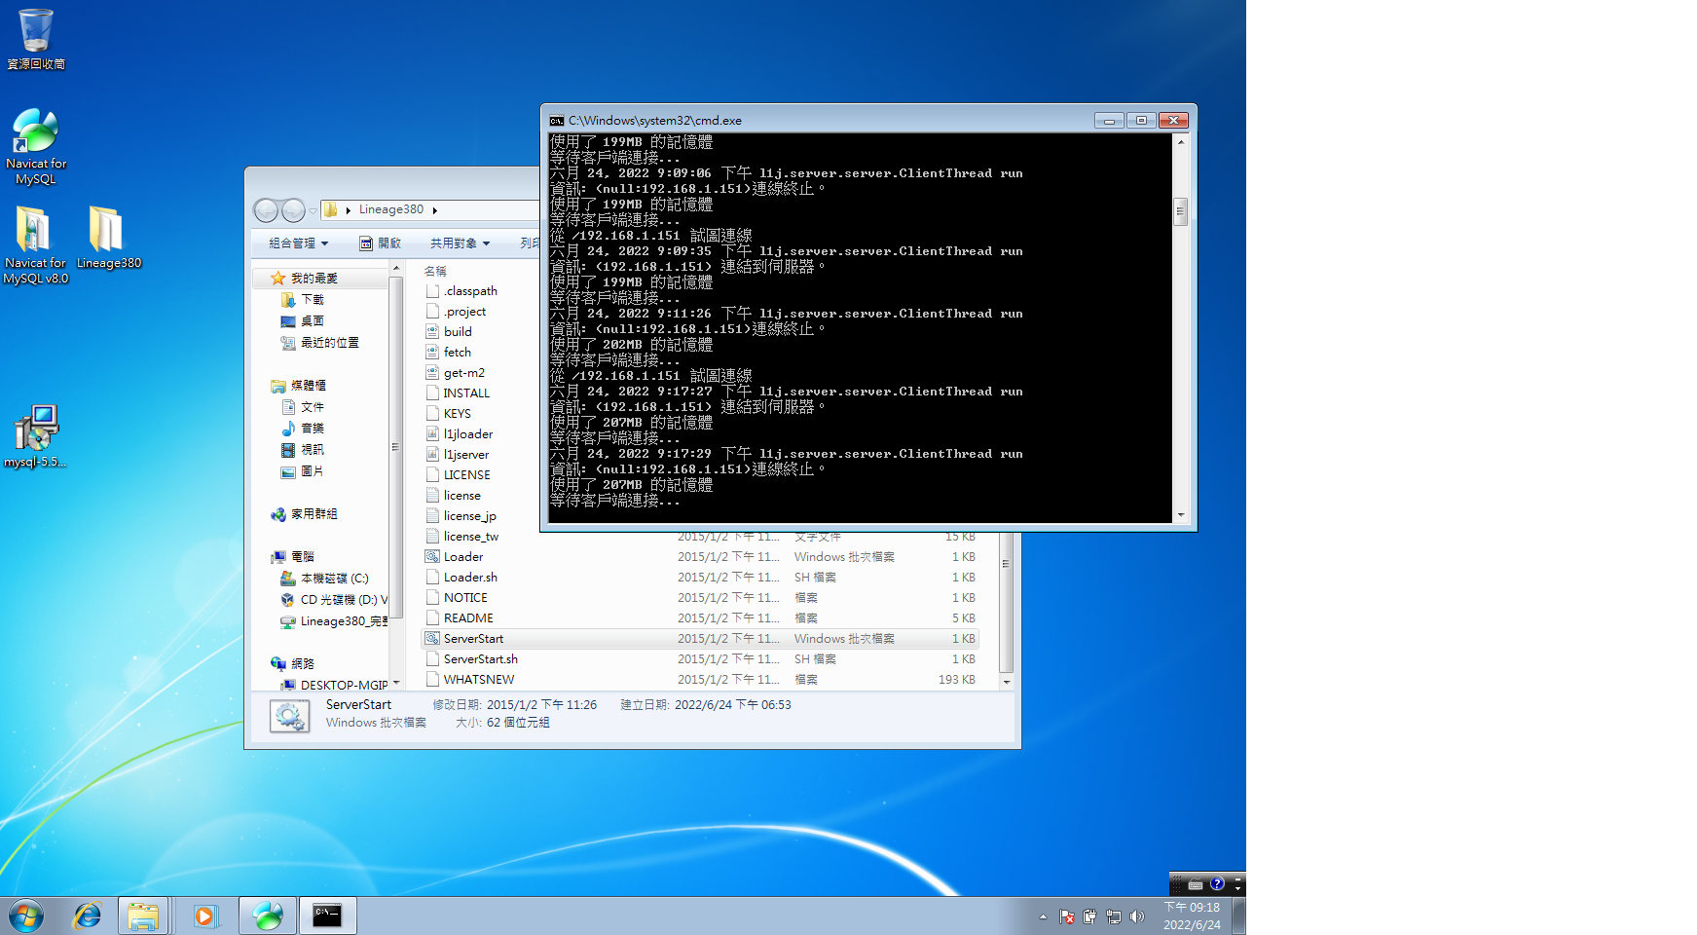
Task: Click the cmd window scrollbar up arrow
Action: [x=1181, y=142]
